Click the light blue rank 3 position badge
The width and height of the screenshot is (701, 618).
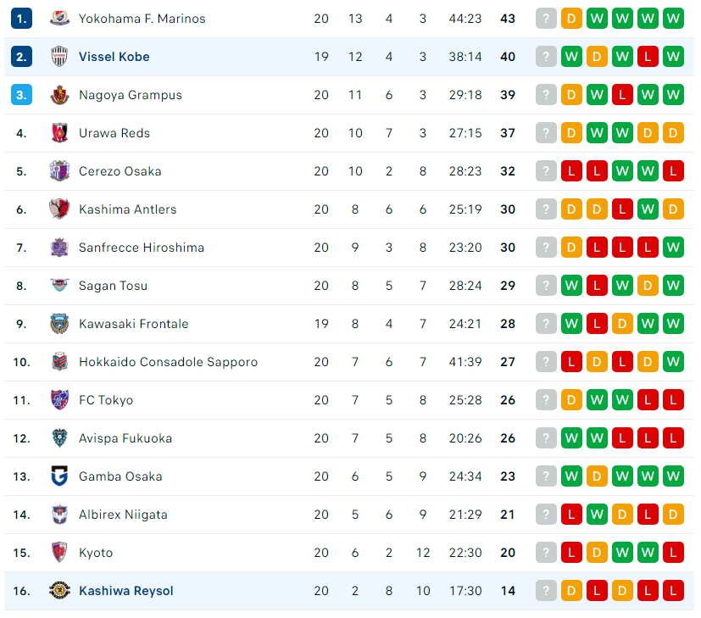point(21,95)
